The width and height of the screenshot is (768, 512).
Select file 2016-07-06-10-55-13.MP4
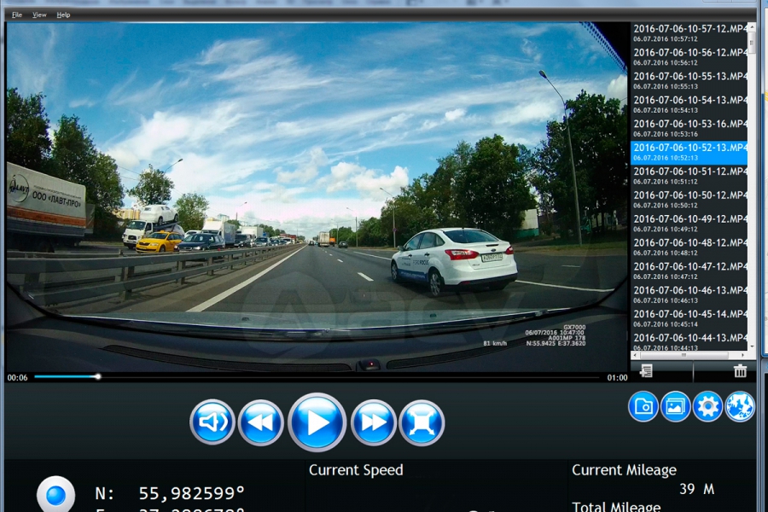pos(689,80)
